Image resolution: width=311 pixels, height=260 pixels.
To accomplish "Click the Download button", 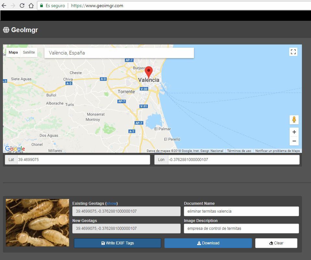I will tap(208, 243).
